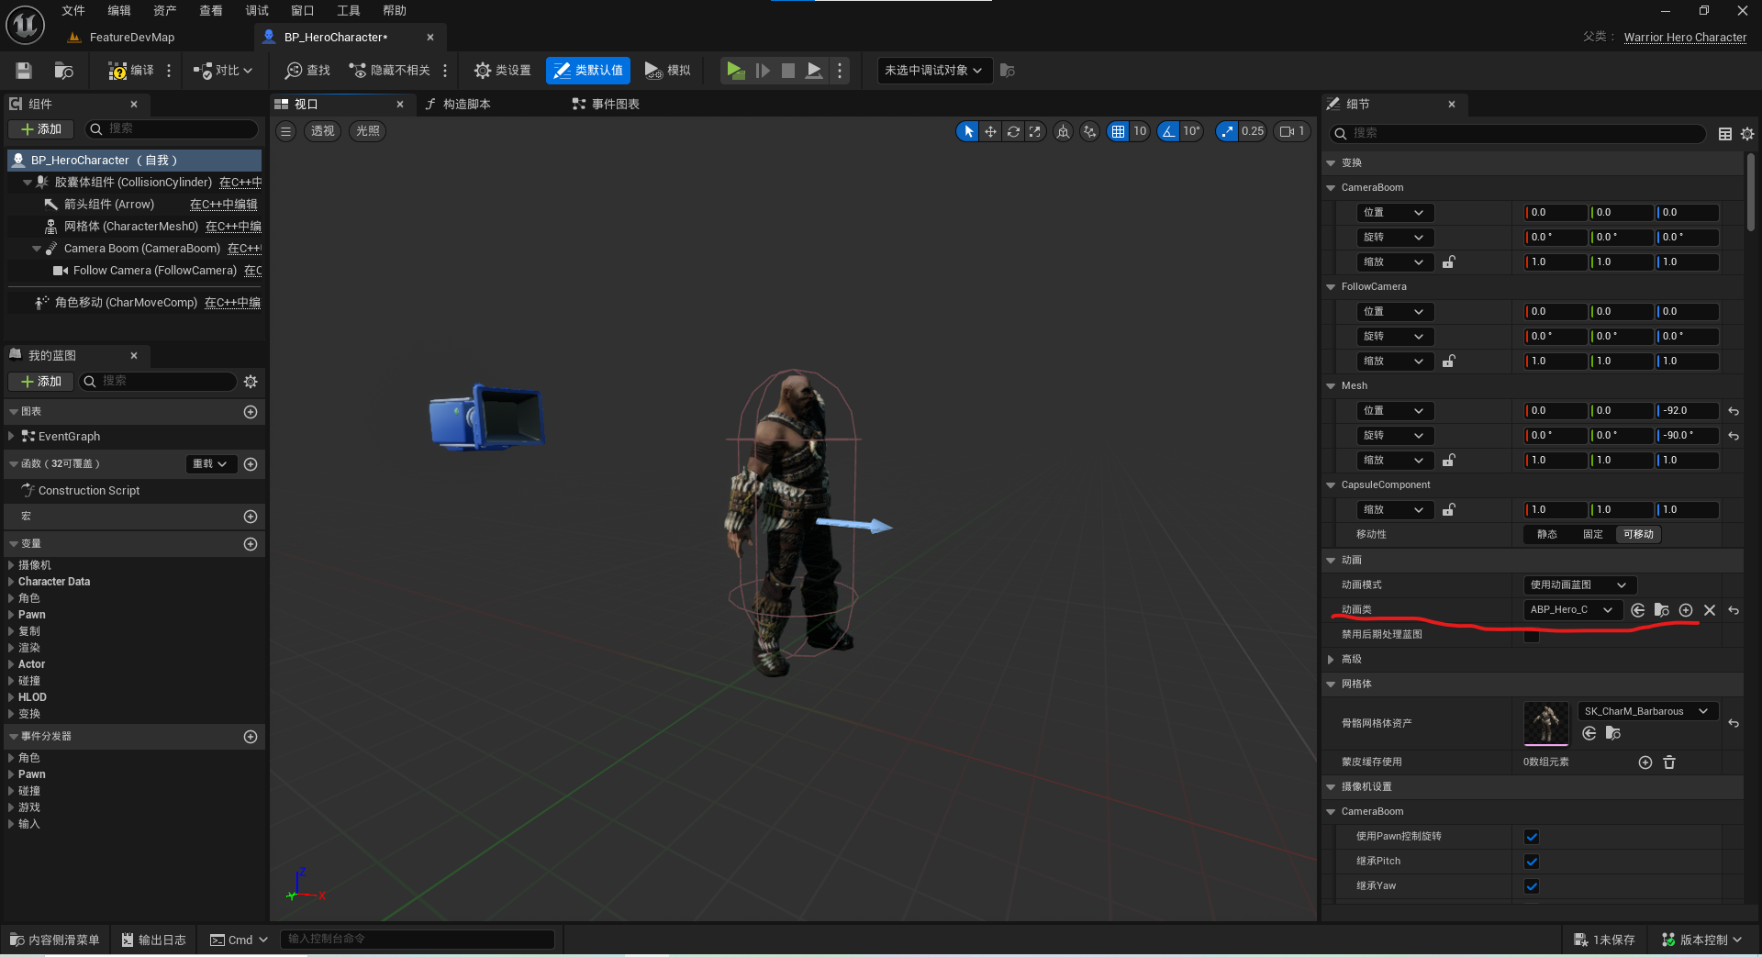Toggle 禁用后期处理蓝图 checkbox
The width and height of the screenshot is (1762, 957).
tap(1532, 635)
